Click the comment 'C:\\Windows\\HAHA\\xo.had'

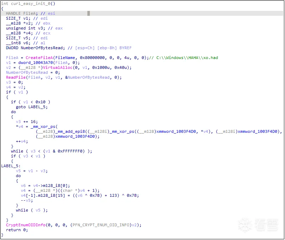(x=187, y=58)
